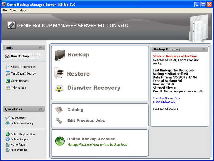
Task: Open Global Preferences
Action: pos(23,67)
